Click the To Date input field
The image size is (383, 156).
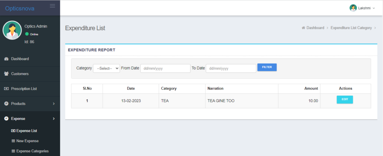pyautogui.click(x=231, y=69)
